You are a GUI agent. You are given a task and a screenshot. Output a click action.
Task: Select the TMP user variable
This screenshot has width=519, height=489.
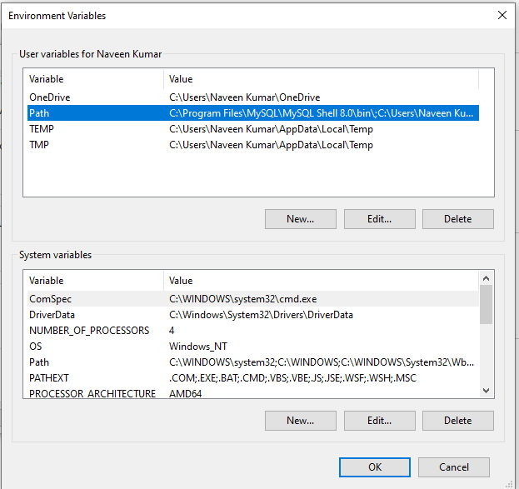pos(253,145)
